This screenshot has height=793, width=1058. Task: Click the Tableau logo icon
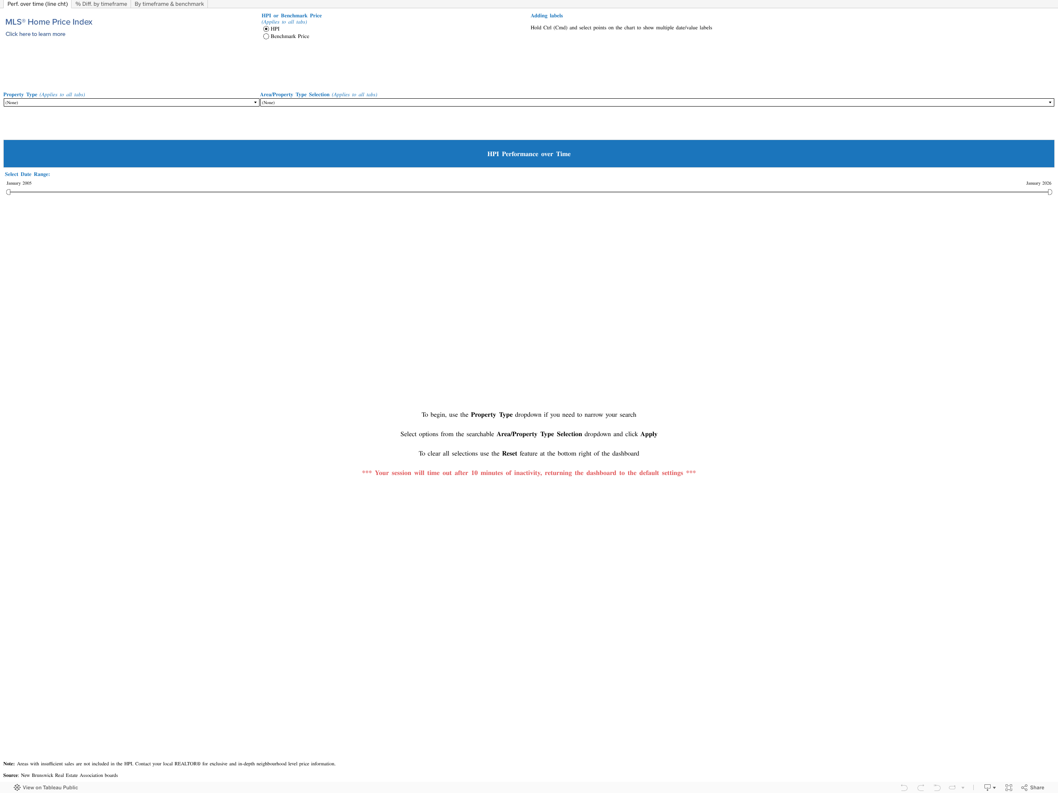point(17,787)
